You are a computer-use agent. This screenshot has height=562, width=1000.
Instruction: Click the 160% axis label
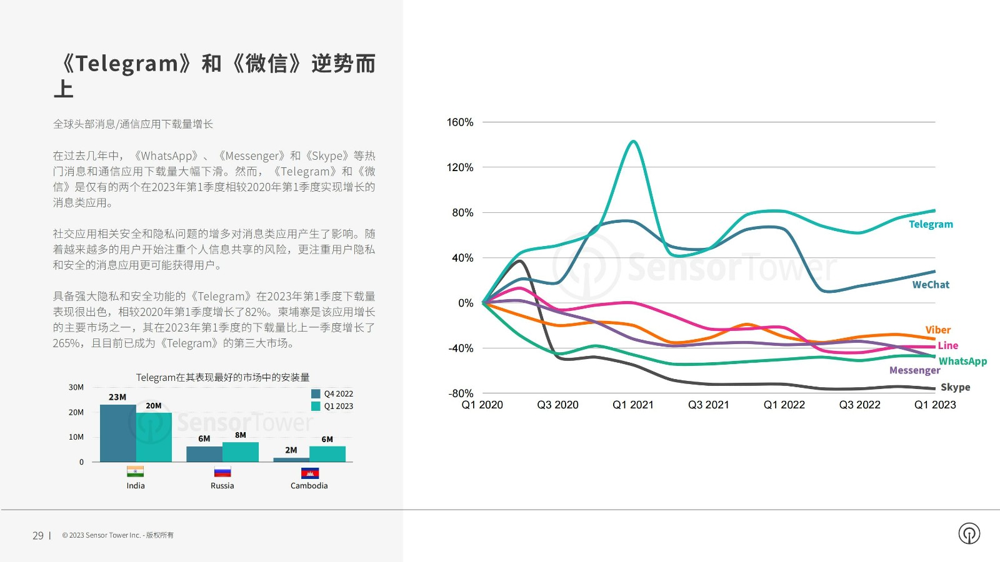(x=460, y=122)
